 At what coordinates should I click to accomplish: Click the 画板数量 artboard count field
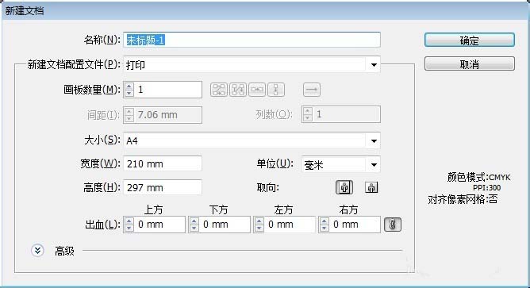click(168, 90)
